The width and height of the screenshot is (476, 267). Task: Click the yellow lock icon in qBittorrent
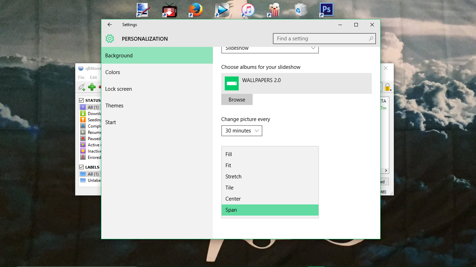pyautogui.click(x=387, y=87)
